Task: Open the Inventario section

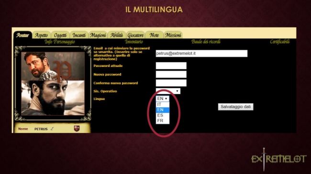Action: 134,42
